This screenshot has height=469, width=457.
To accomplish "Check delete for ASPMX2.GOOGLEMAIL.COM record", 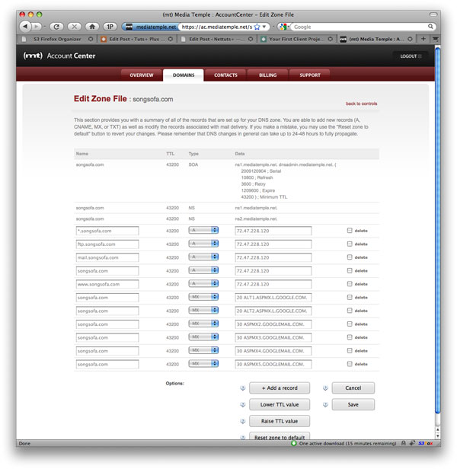I will click(x=350, y=324).
